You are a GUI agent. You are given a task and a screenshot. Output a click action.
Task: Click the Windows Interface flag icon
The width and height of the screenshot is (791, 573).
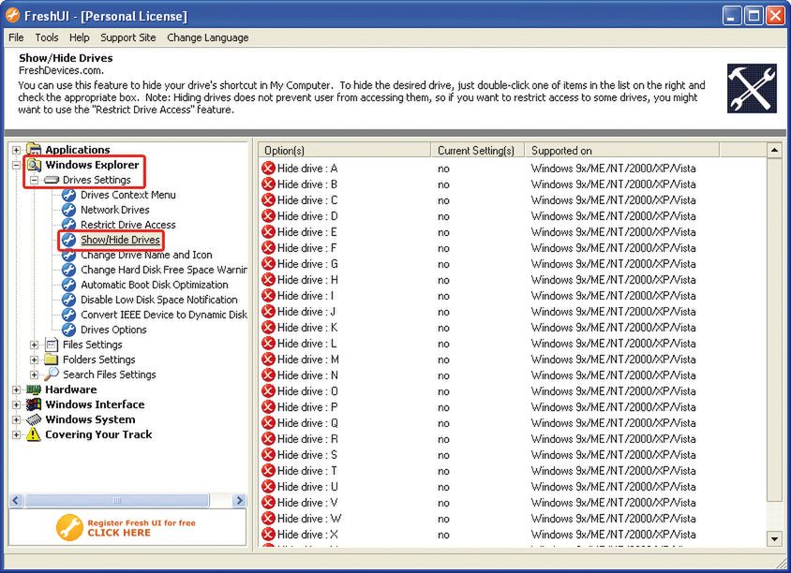(x=34, y=404)
